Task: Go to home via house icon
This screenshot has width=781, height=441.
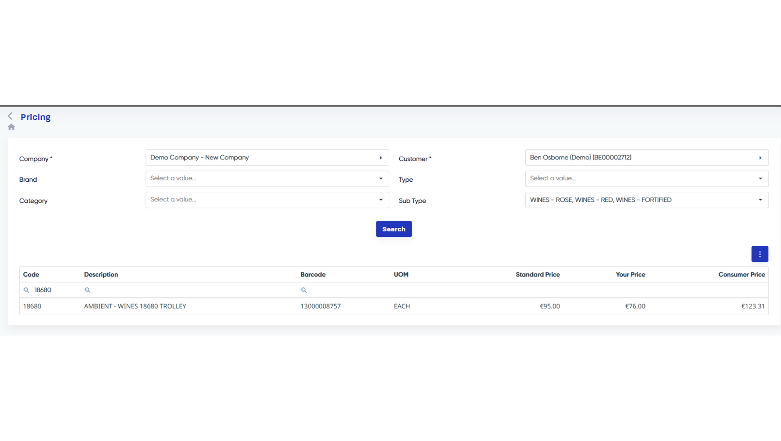Action: [x=11, y=127]
